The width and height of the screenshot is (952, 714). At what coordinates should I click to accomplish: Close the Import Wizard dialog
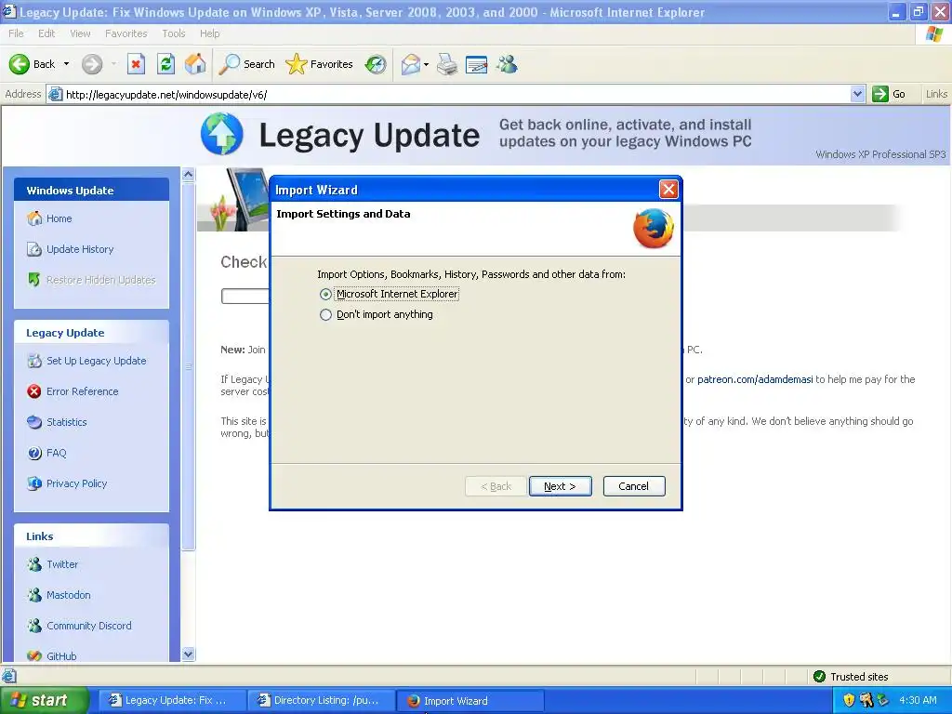668,190
